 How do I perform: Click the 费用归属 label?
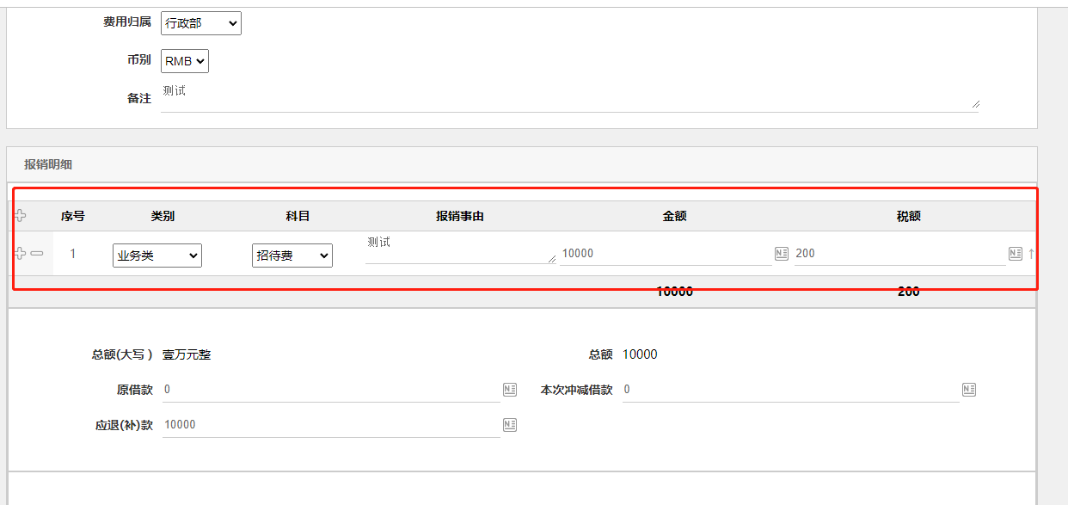coord(127,22)
